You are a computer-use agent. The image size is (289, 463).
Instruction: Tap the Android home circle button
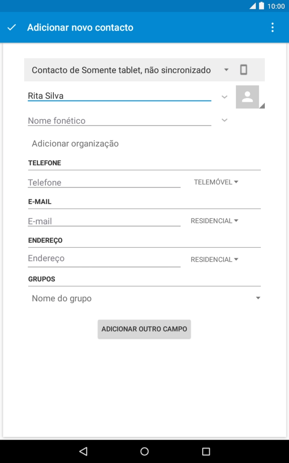tap(144, 451)
